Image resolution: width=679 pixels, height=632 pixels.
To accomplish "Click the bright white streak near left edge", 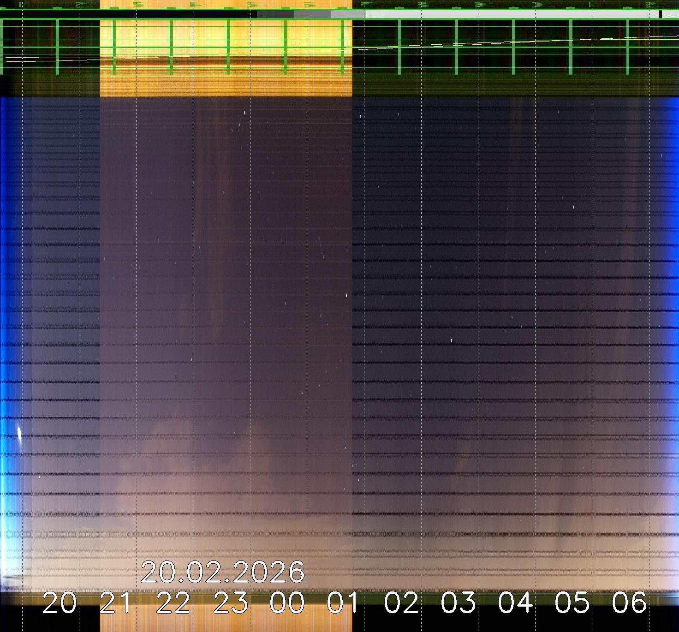I will pyautogui.click(x=19, y=434).
